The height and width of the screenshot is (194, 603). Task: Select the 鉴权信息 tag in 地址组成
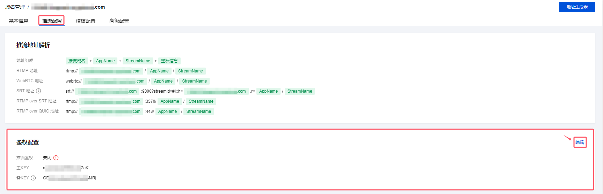click(169, 61)
